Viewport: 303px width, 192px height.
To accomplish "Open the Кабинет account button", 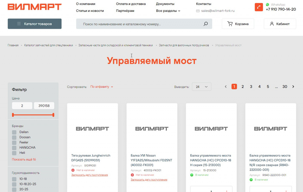I will coord(280,24).
